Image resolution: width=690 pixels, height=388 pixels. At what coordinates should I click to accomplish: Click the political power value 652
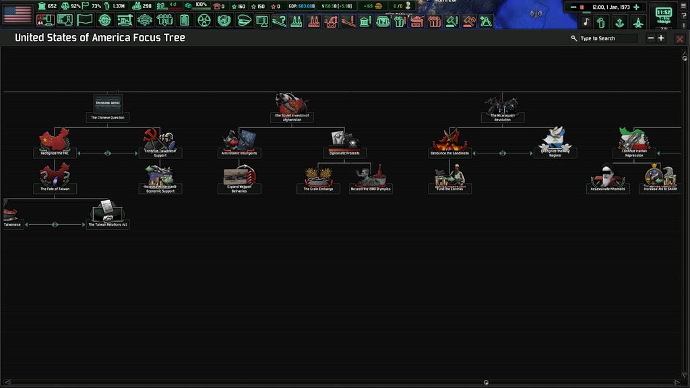pos(52,6)
